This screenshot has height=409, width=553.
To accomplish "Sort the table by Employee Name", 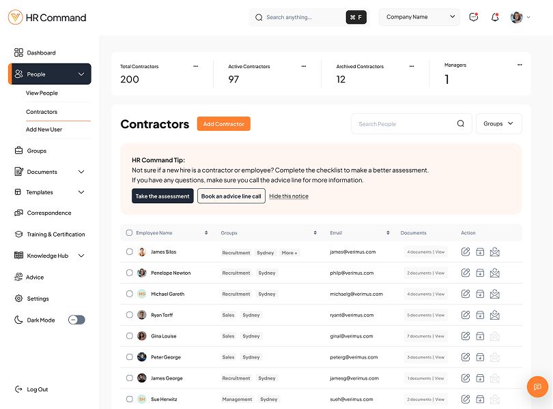I will (206, 233).
